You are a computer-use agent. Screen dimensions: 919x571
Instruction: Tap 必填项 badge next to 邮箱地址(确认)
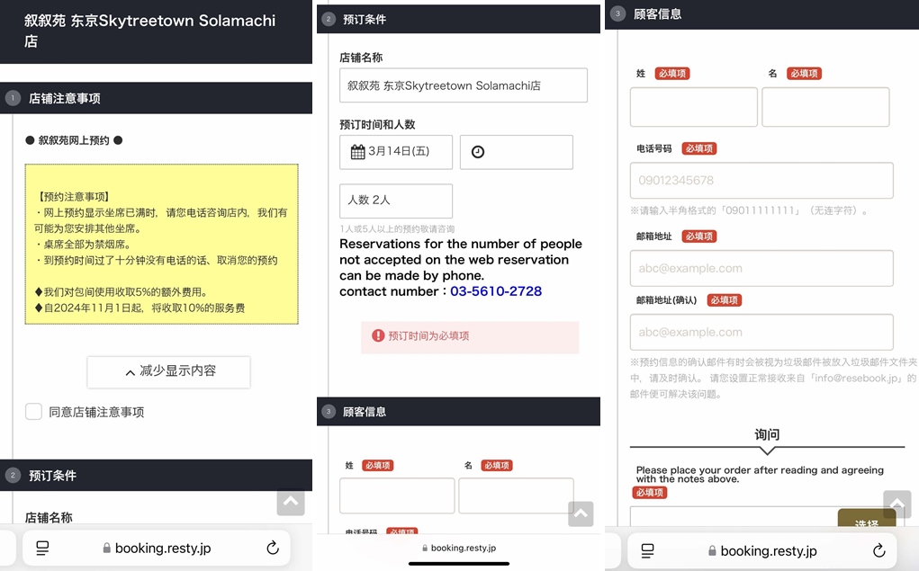725,300
